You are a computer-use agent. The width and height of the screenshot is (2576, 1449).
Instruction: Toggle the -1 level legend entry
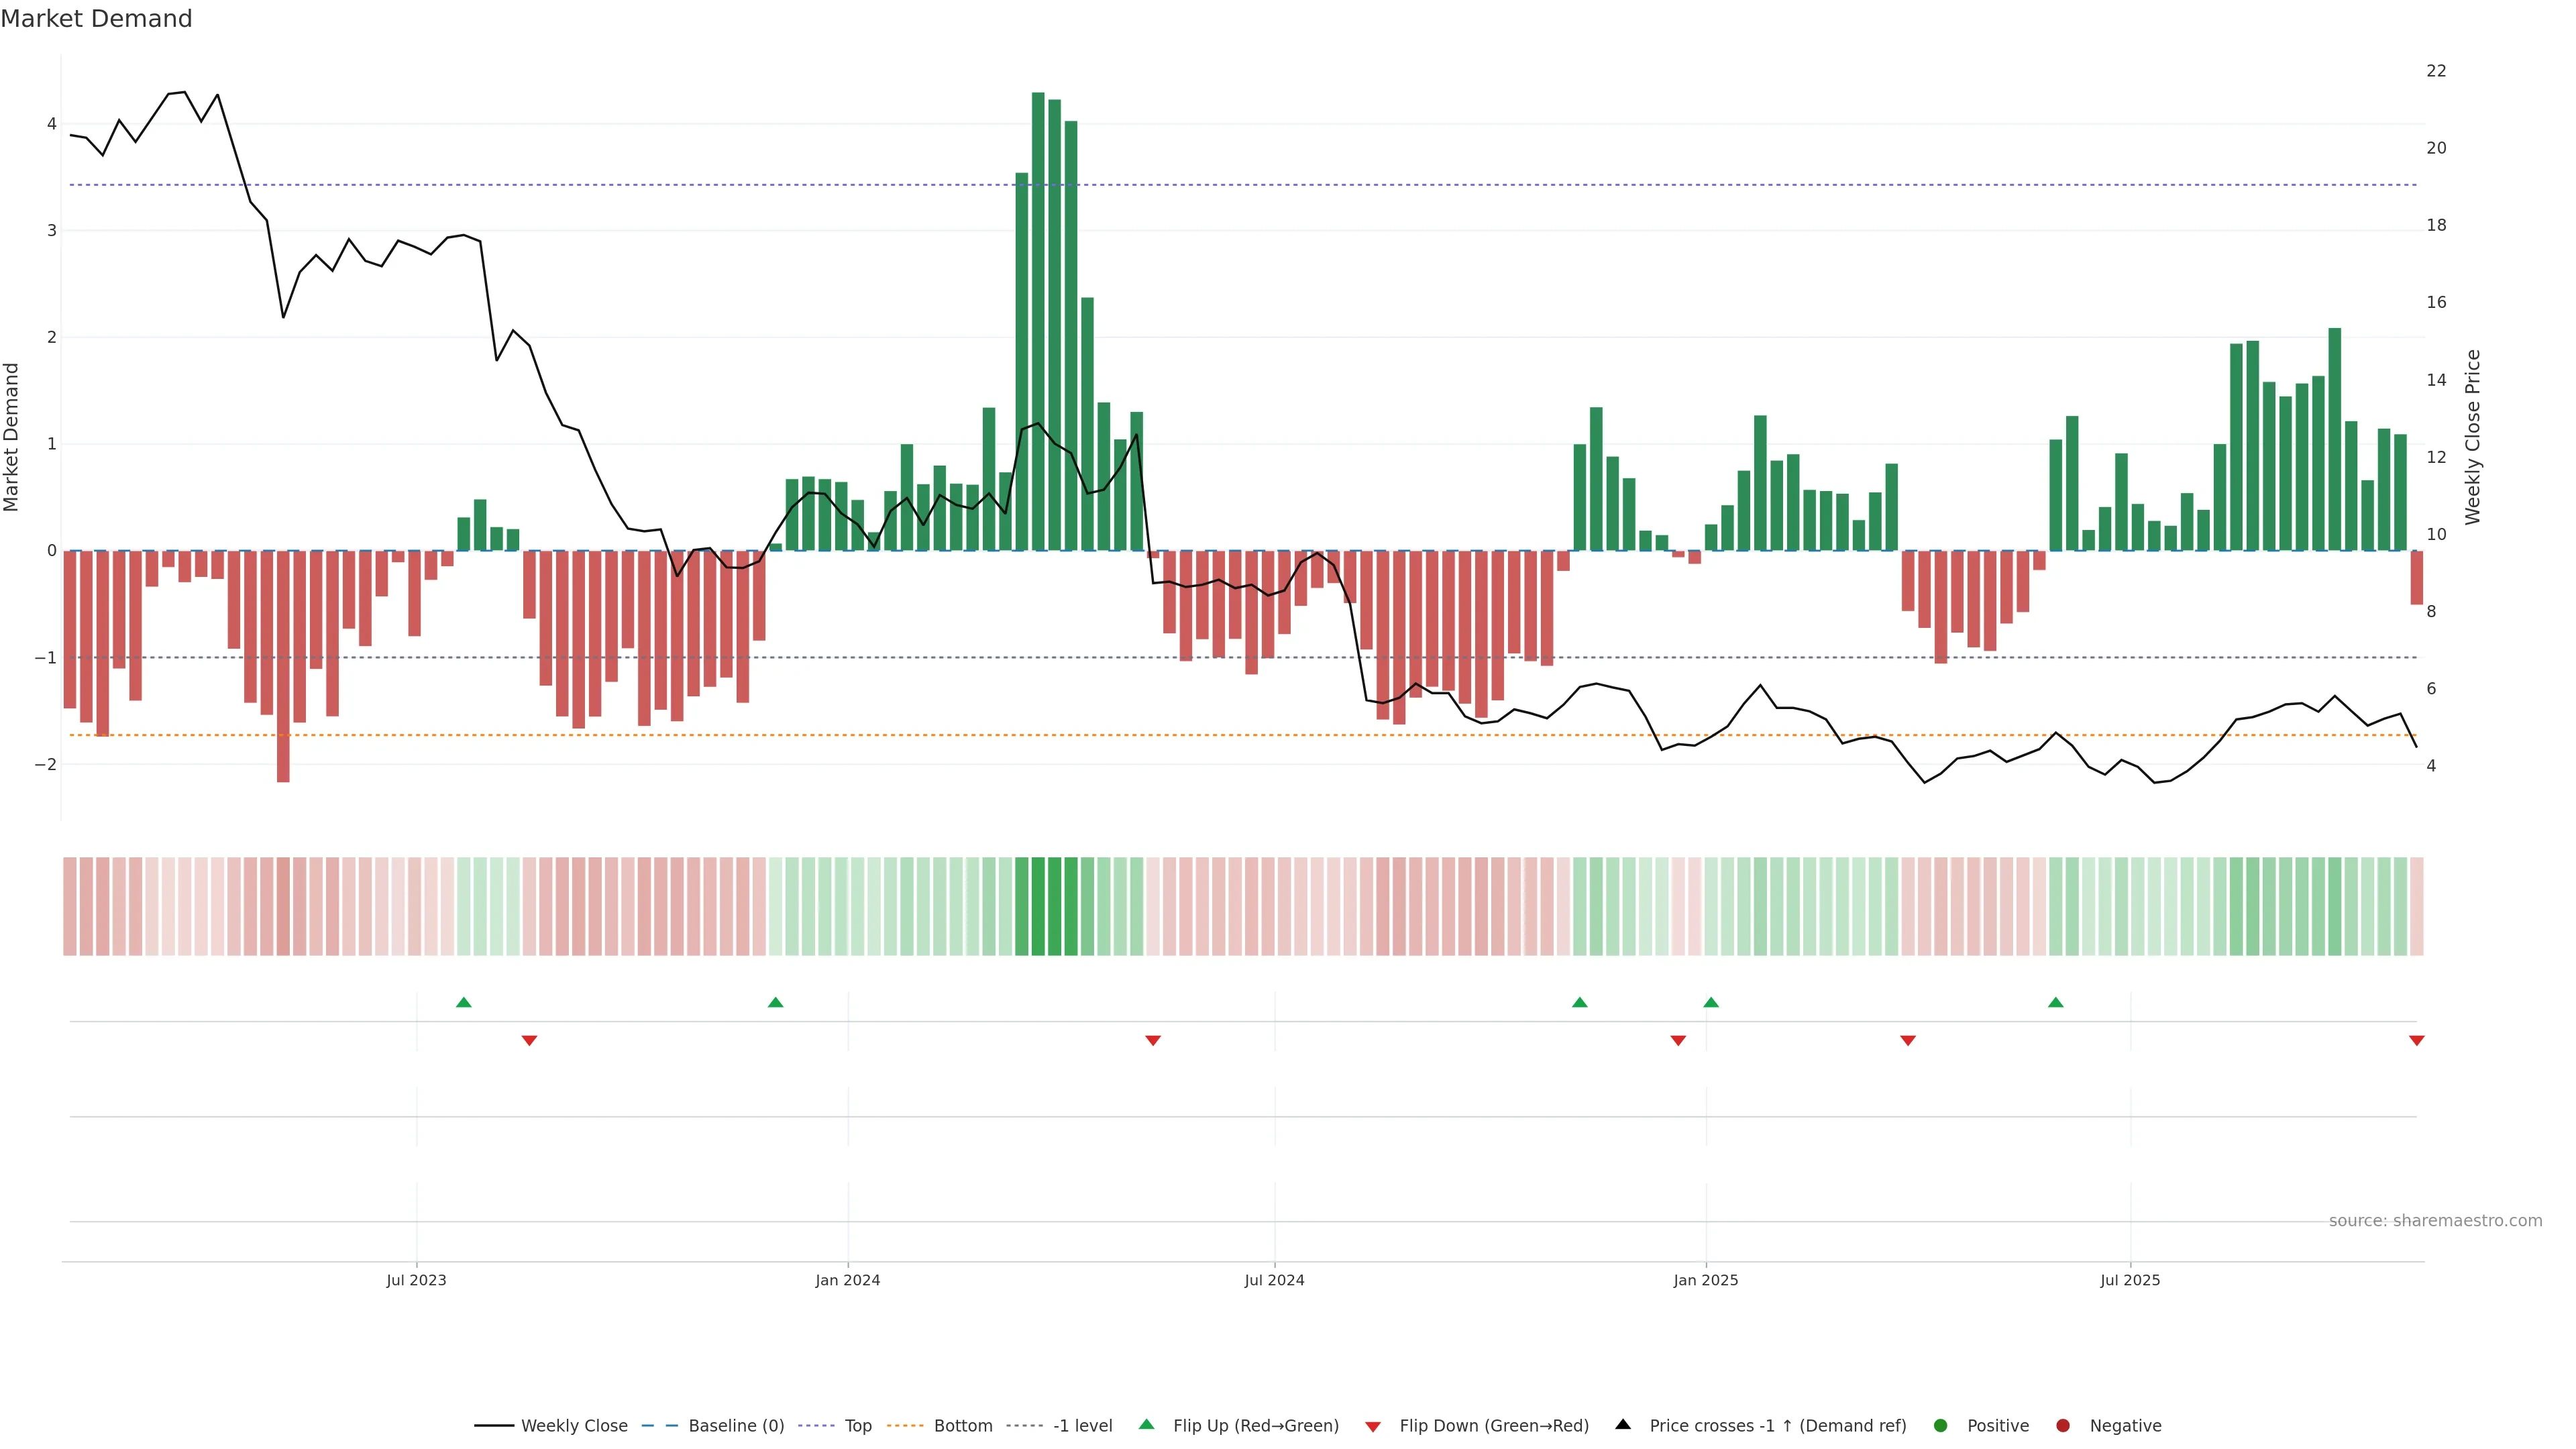1082,1426
